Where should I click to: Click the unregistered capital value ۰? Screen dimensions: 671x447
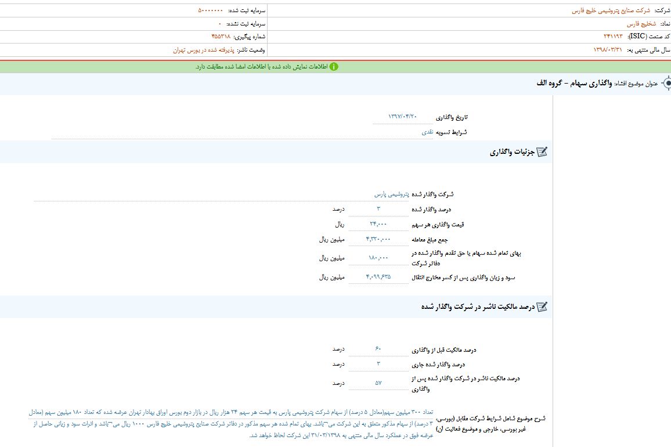click(220, 24)
